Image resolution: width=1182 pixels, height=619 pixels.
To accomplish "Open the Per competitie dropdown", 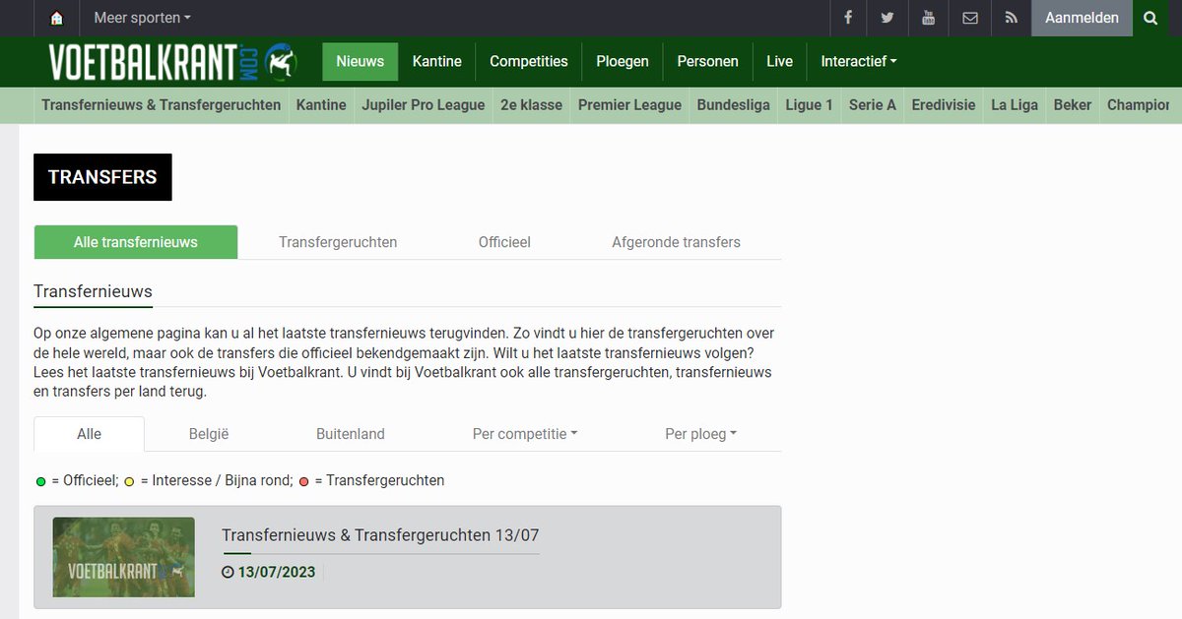I will (x=525, y=434).
